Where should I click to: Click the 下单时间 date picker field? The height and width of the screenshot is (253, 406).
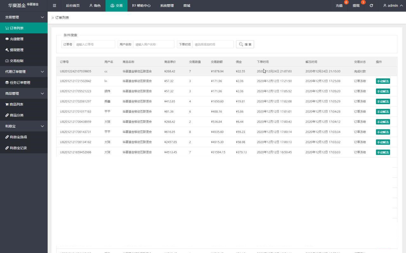[x=212, y=44]
